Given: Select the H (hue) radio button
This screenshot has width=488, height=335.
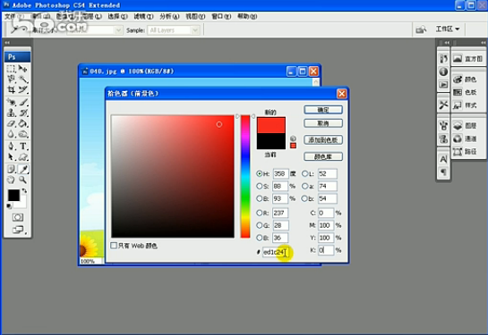Looking at the screenshot, I should (259, 173).
